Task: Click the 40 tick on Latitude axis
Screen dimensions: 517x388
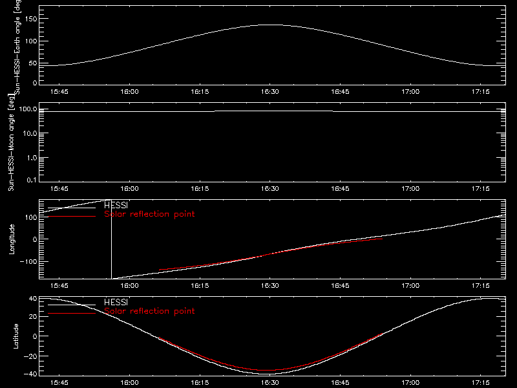Action: point(33,299)
